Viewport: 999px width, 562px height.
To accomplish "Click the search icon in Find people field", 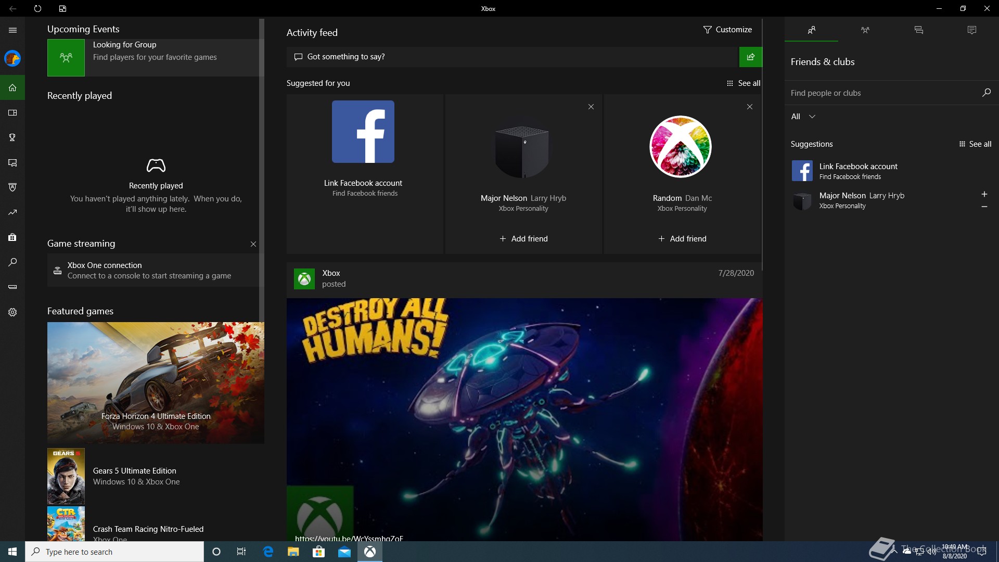I will tap(986, 93).
